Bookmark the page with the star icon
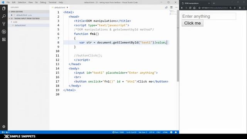 tap(235, 8)
